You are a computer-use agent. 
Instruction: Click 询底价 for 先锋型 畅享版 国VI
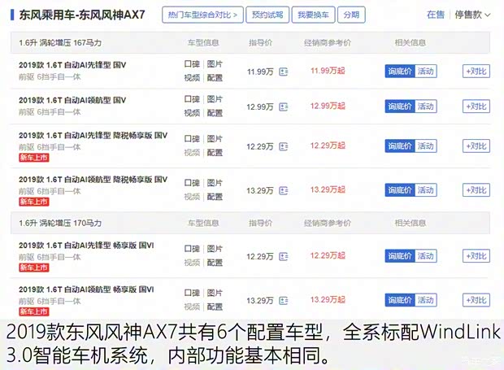400,256
